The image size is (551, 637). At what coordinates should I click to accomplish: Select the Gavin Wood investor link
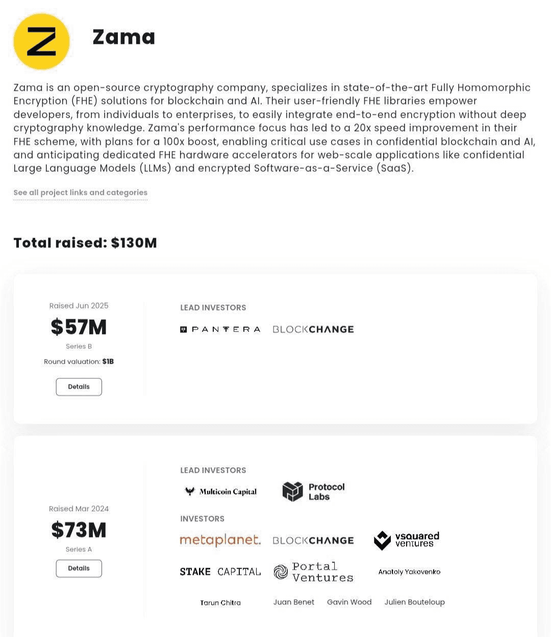coord(349,602)
